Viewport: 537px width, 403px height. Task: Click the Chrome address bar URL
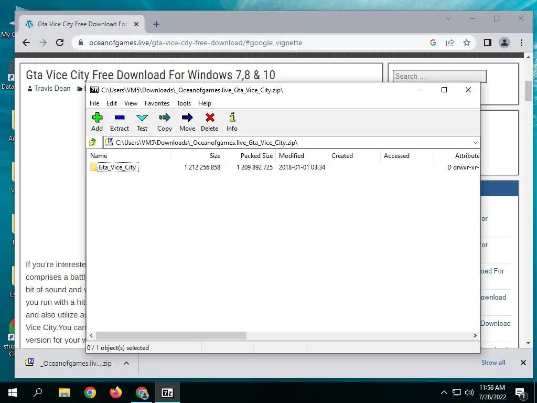[x=196, y=43]
